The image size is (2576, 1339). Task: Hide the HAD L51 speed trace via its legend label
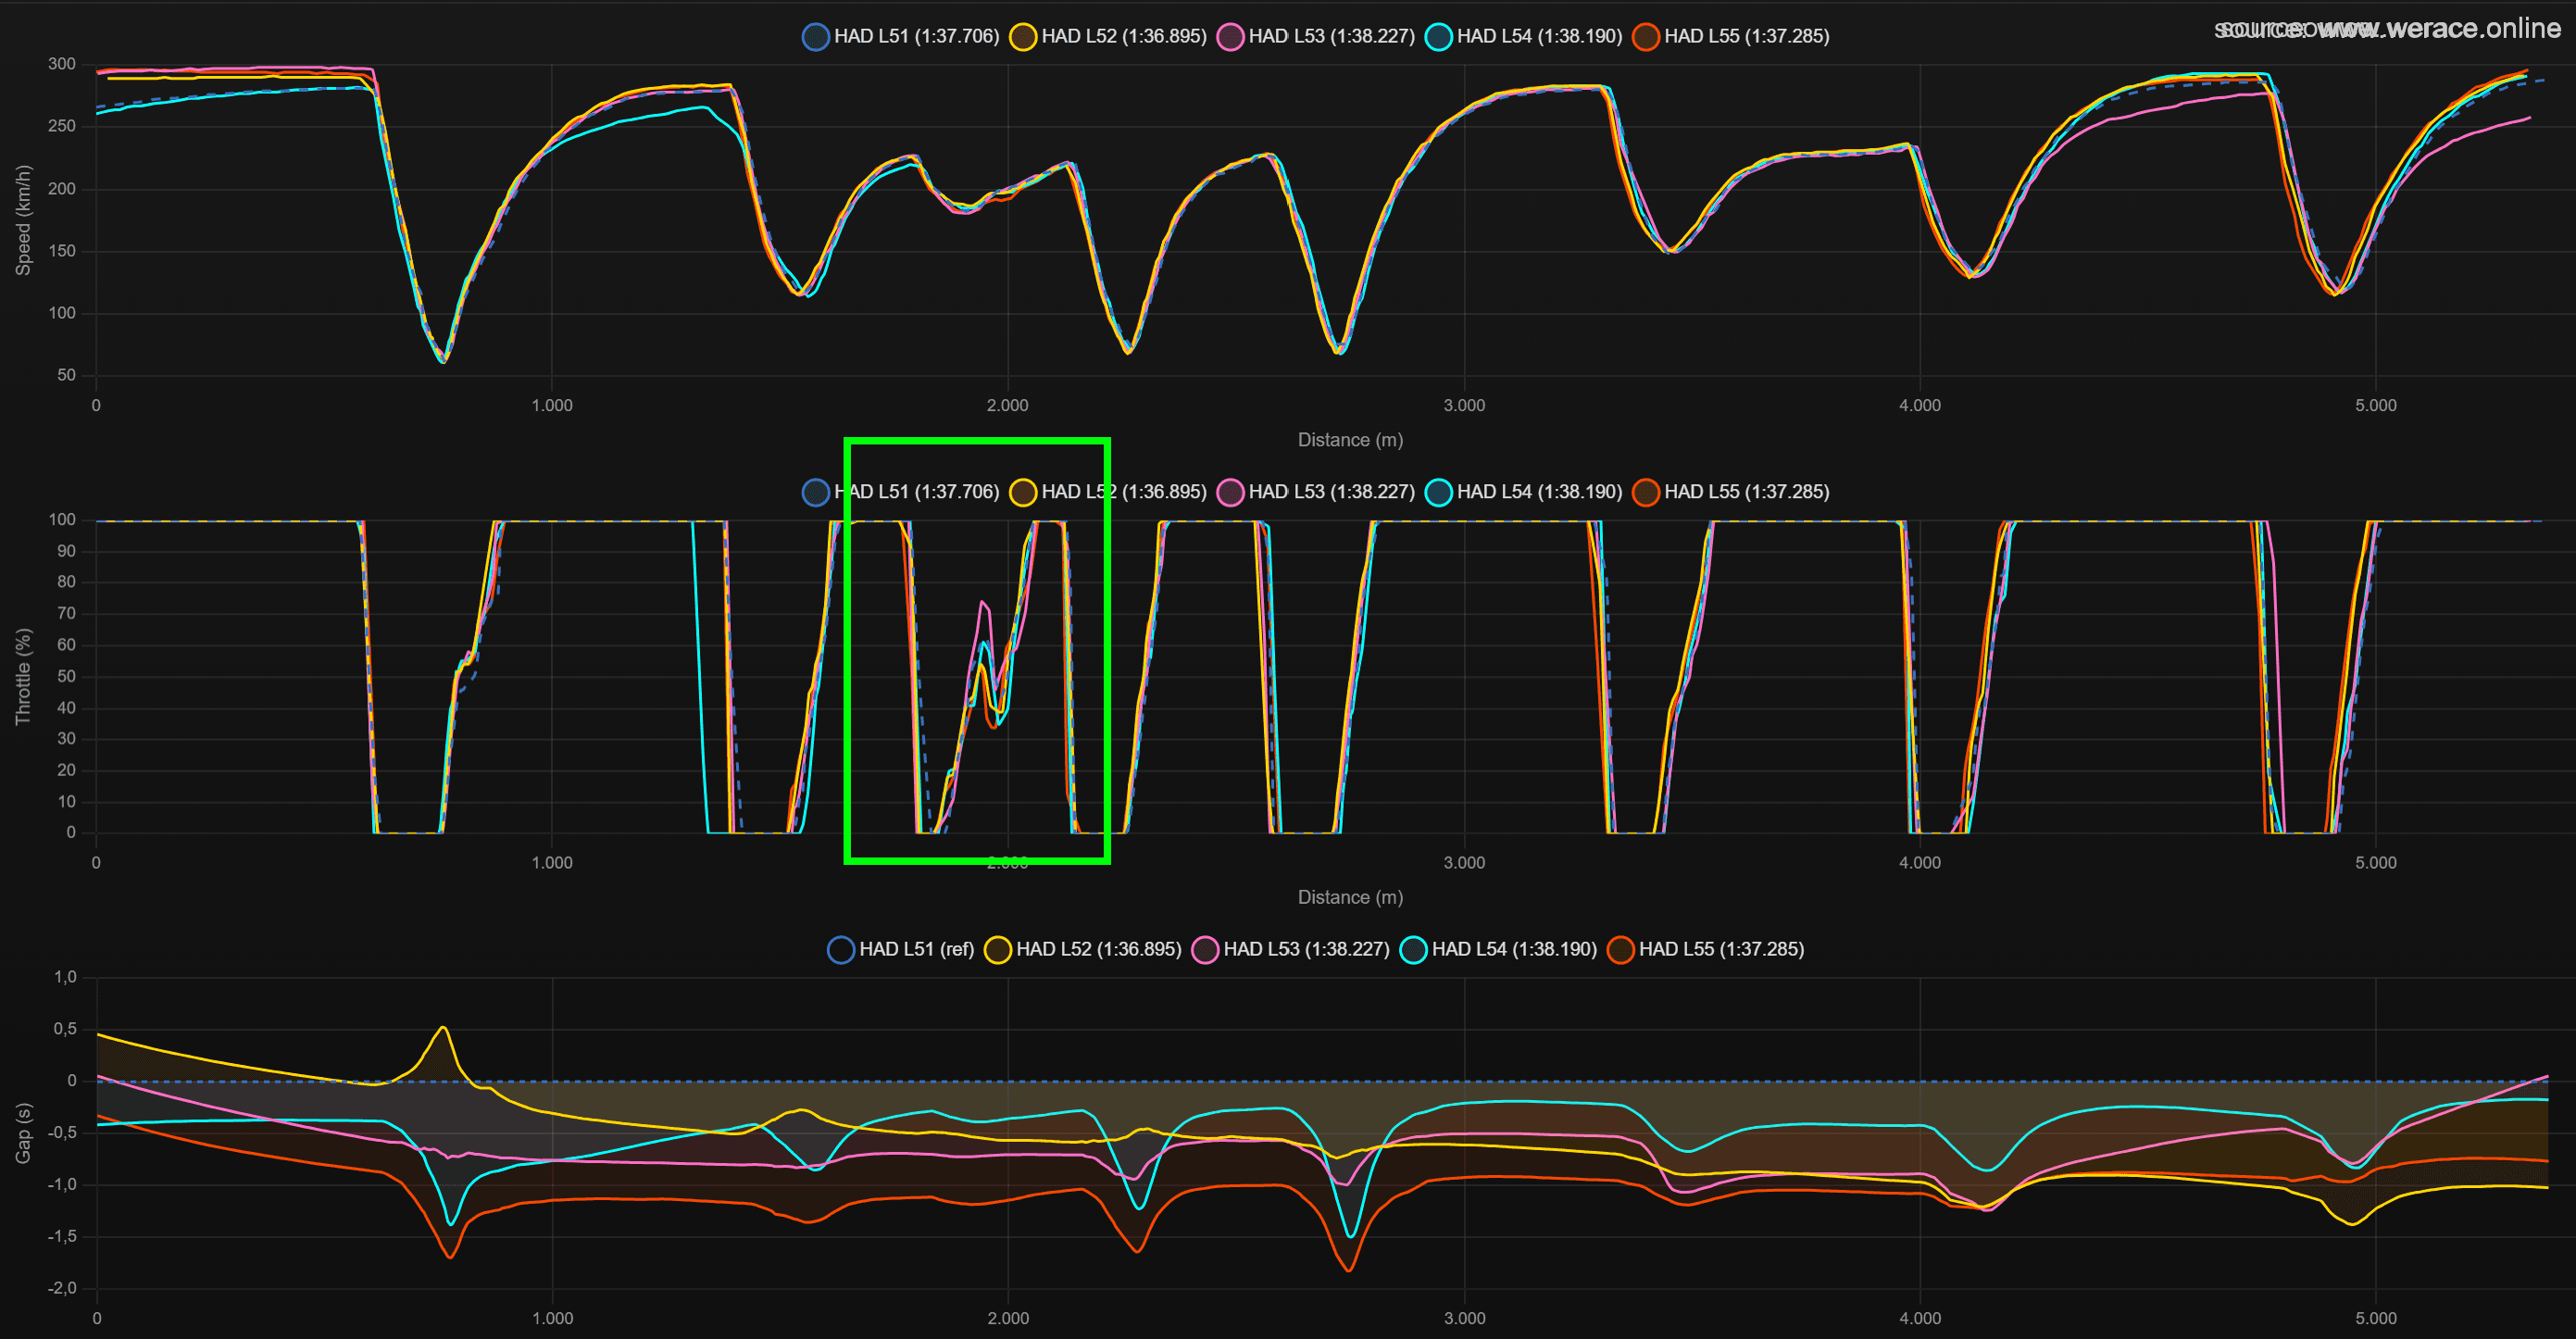click(x=915, y=36)
